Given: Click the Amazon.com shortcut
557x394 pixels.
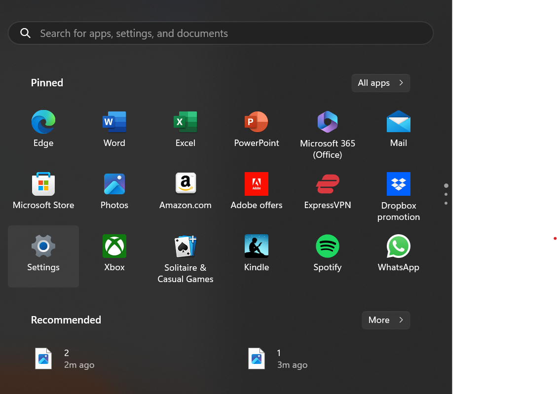Looking at the screenshot, I should click(185, 184).
